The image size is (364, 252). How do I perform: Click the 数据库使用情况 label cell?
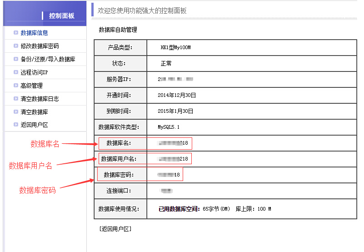coord(120,209)
